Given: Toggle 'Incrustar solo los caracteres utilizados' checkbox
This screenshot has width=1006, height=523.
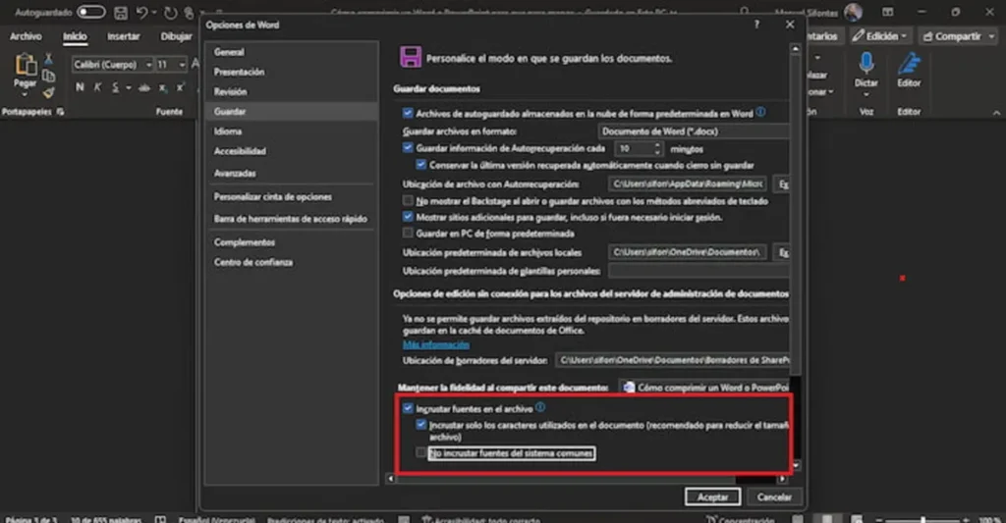Looking at the screenshot, I should pos(420,424).
